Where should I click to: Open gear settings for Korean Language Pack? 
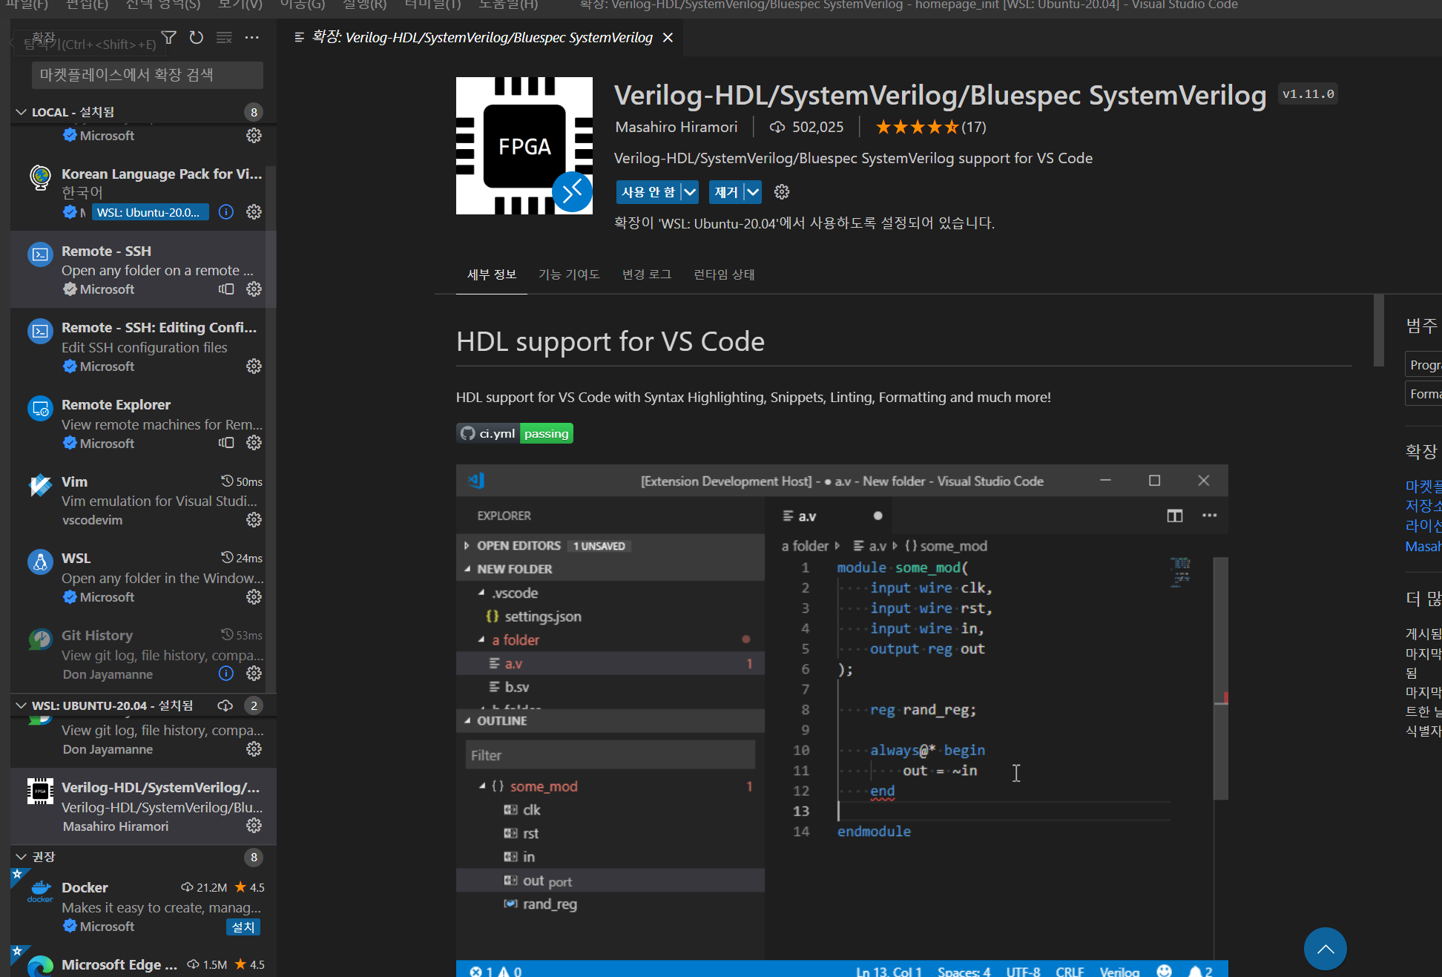(x=254, y=212)
